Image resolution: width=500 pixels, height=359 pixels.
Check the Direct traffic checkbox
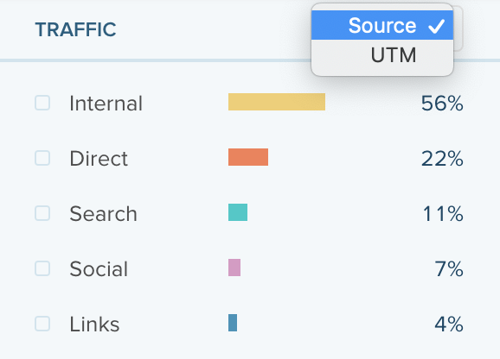click(x=42, y=158)
